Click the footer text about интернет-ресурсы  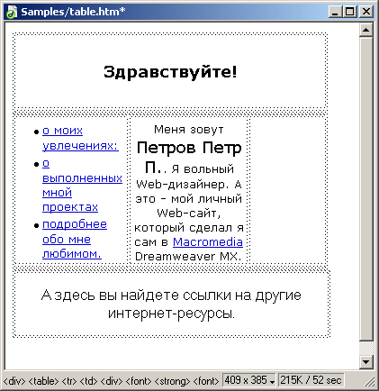171,305
